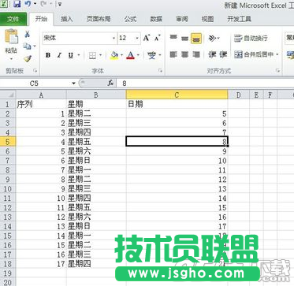Viewport: 294px width, 286px height.
Task: Click the 自动换行 wrap text button
Action: [251, 39]
